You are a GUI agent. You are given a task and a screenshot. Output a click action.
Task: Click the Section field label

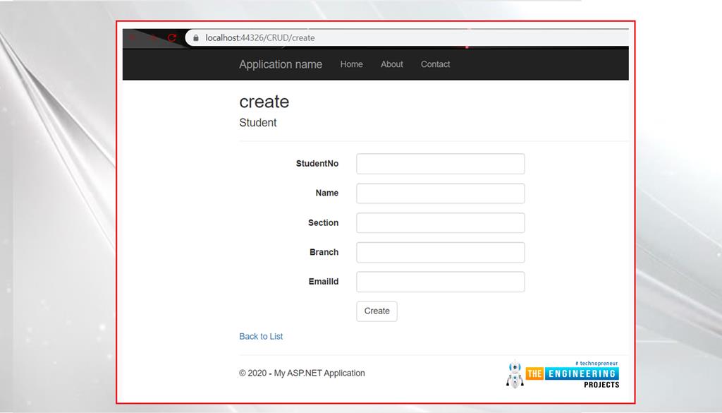click(323, 223)
